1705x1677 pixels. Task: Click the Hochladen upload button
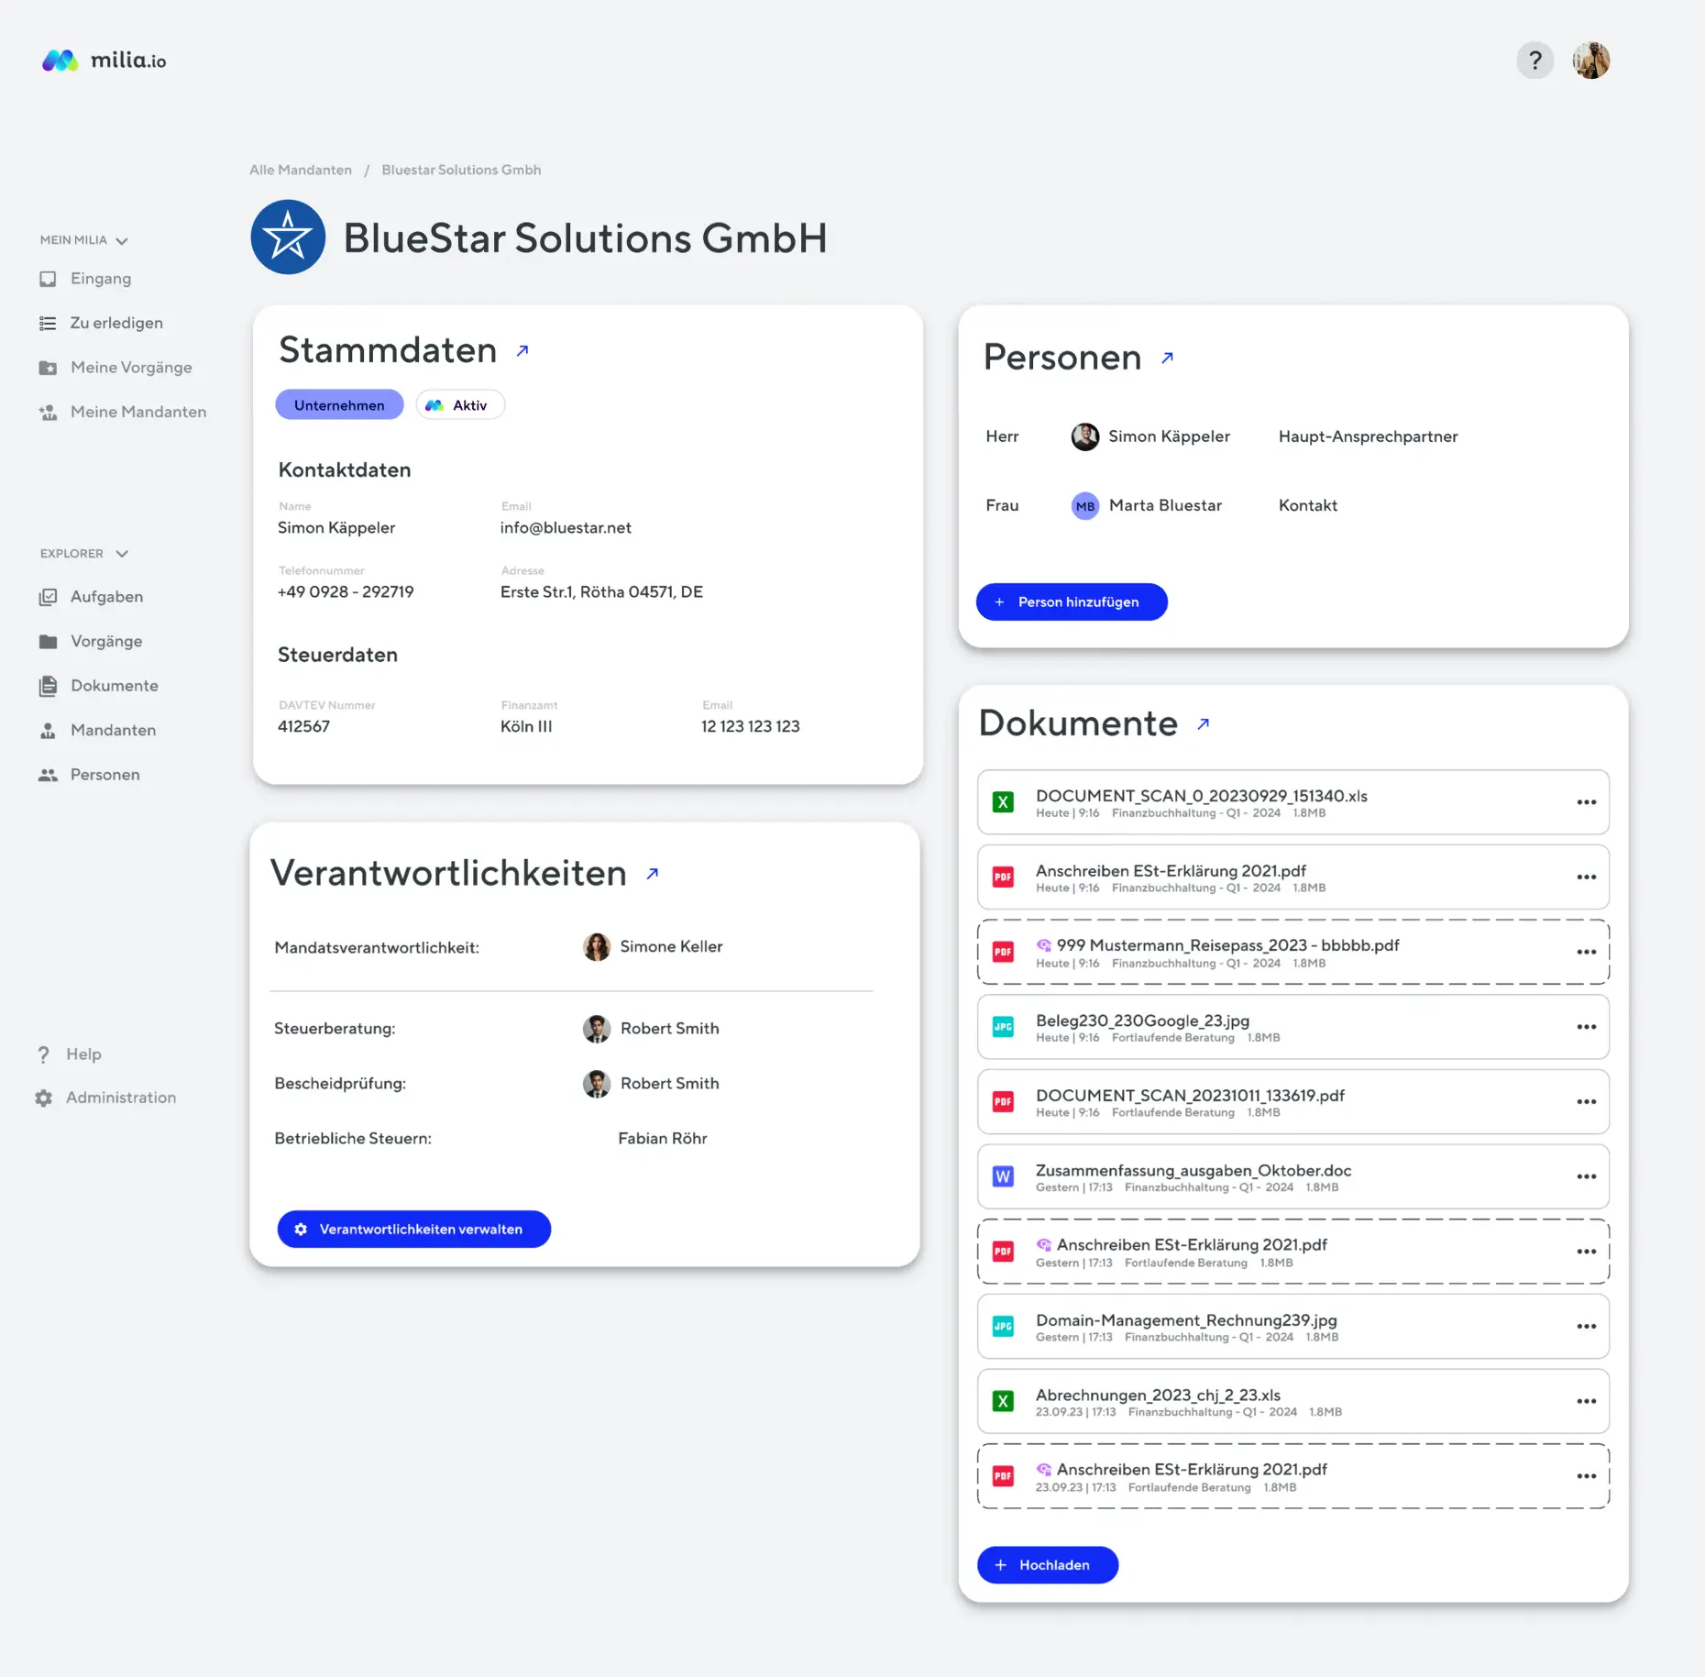[1047, 1565]
